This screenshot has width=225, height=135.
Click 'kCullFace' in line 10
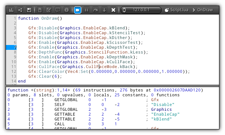point(118,62)
